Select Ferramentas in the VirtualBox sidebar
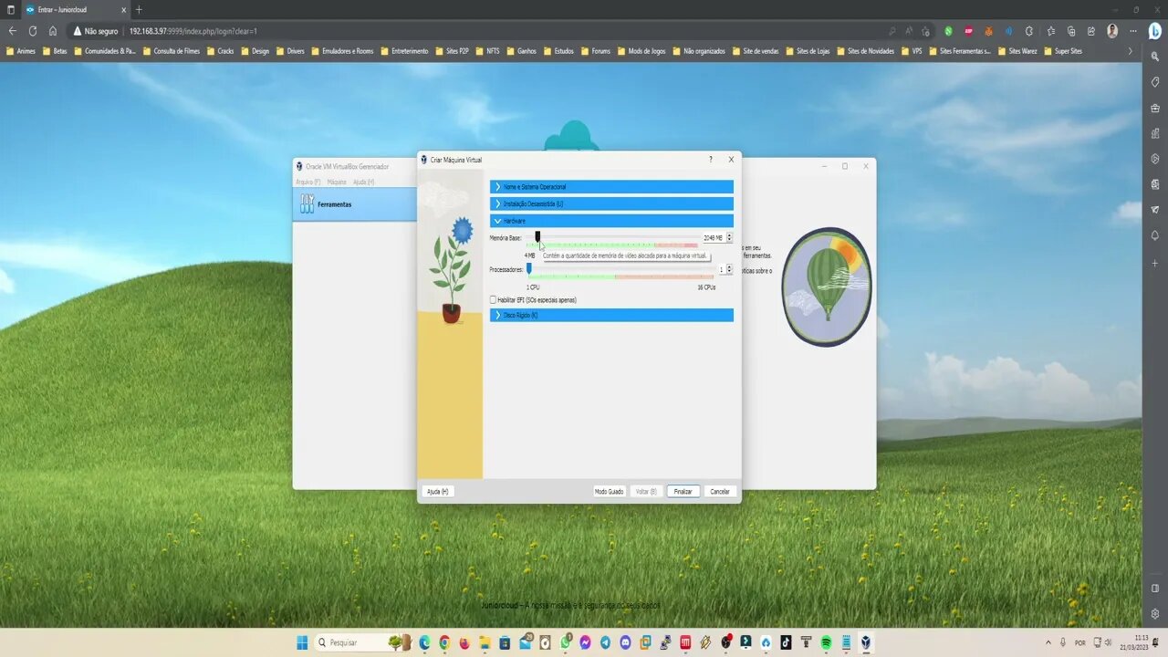 355,204
